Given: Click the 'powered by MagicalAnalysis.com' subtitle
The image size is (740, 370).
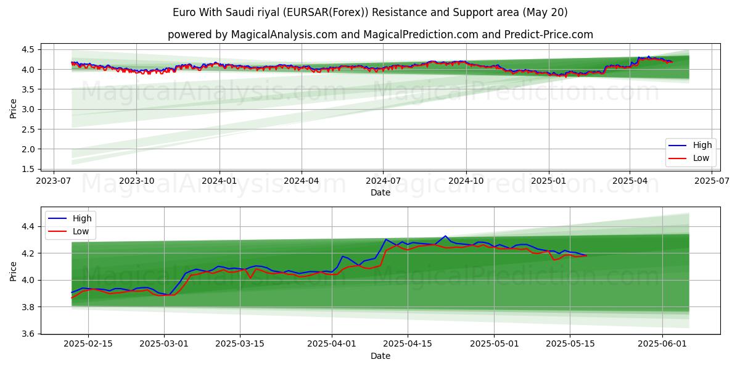Looking at the screenshot, I should 380,35.
